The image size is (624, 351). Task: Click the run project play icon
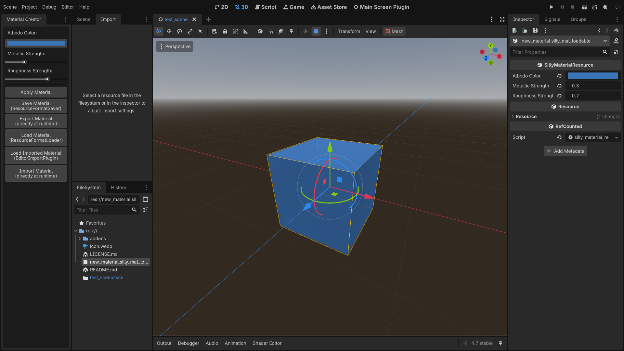[x=552, y=7]
